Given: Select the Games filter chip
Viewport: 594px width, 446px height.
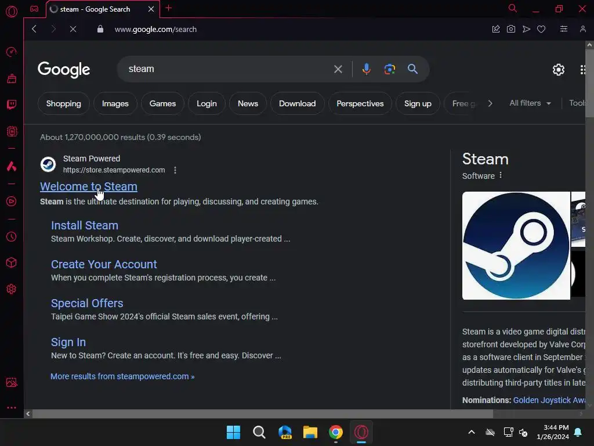Looking at the screenshot, I should [x=162, y=103].
